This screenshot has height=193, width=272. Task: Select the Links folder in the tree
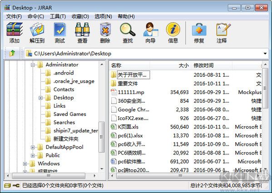pos(59,106)
